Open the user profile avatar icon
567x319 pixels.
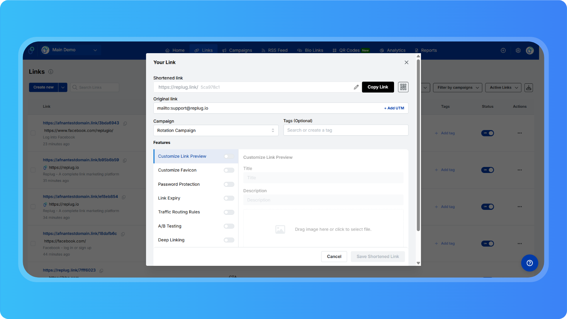point(529,50)
